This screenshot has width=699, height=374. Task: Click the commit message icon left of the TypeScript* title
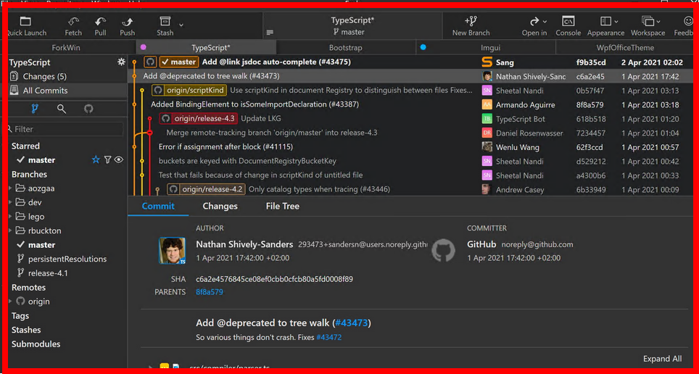tap(269, 33)
